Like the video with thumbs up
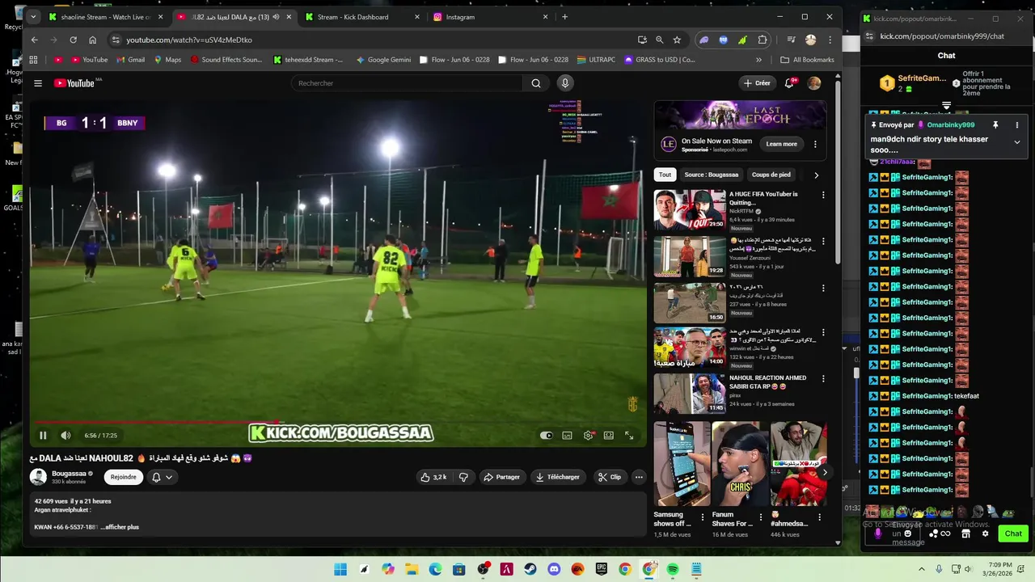Viewport: 1035px width, 582px height. 434,477
